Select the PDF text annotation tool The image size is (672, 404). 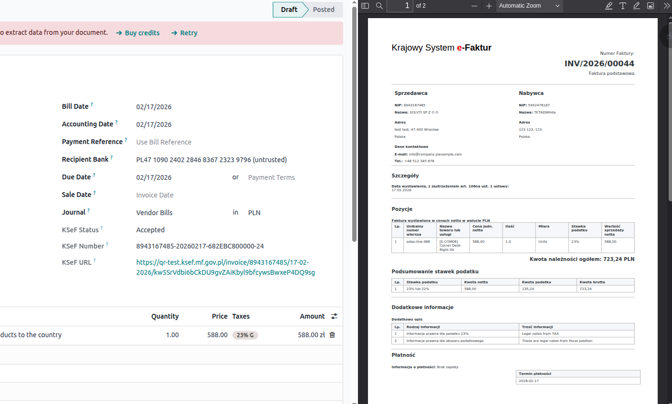point(623,6)
